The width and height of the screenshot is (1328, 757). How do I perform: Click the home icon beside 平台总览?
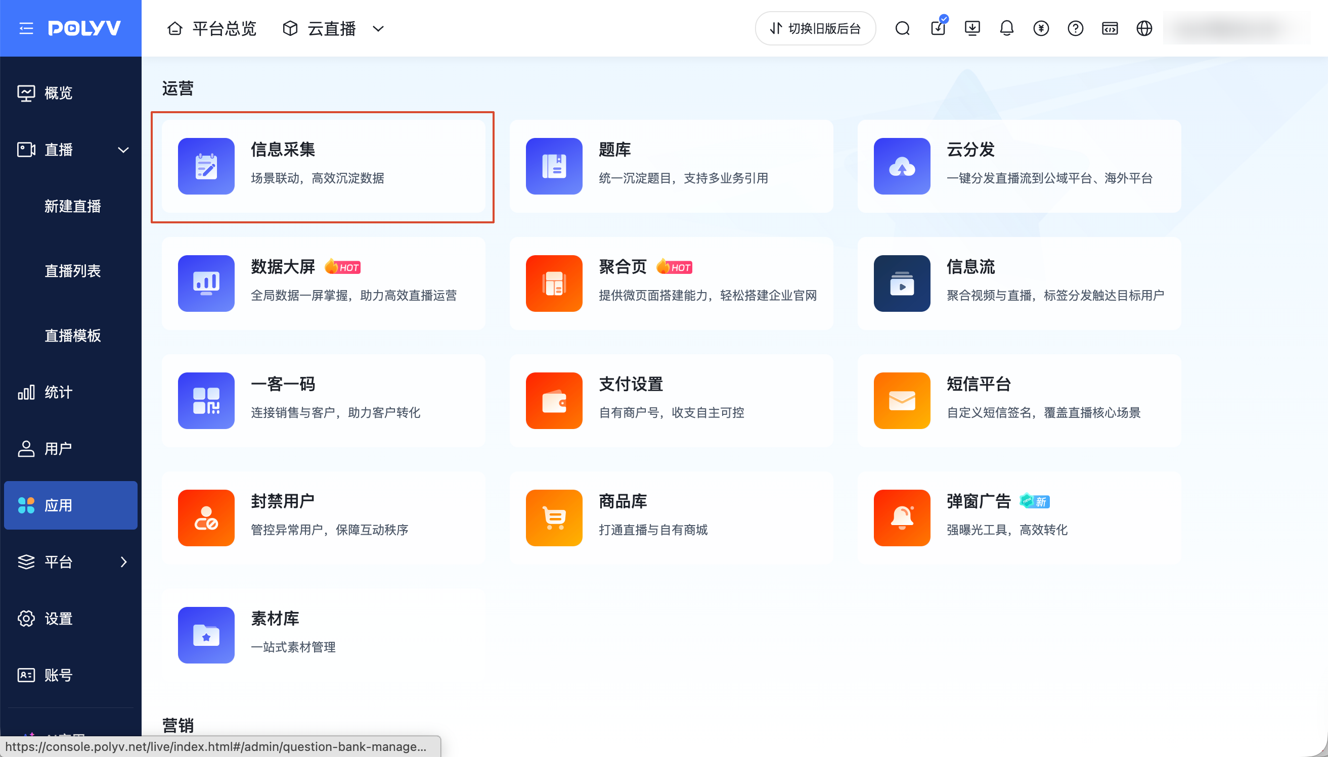coord(175,28)
